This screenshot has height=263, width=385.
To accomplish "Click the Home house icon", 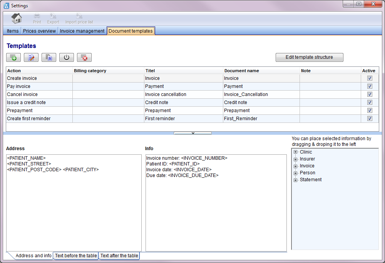I will [17, 18].
